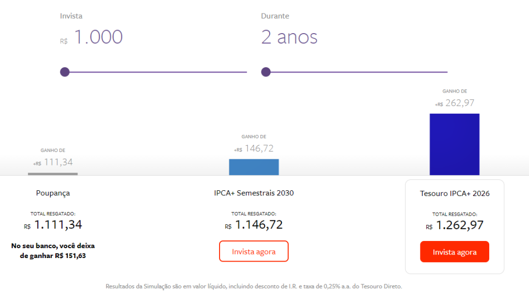Viewport: 529px width, 303px height.
Task: Select the dark blue Tesouro IPCA+ 2026 bar
Action: pyautogui.click(x=454, y=144)
